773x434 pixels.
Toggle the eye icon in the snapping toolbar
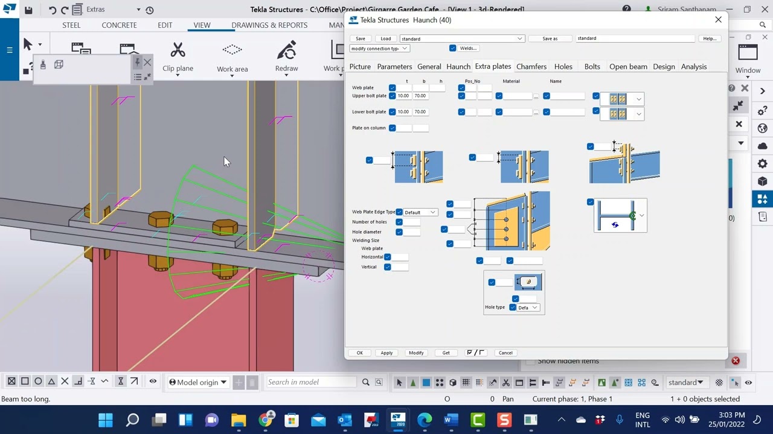[153, 382]
